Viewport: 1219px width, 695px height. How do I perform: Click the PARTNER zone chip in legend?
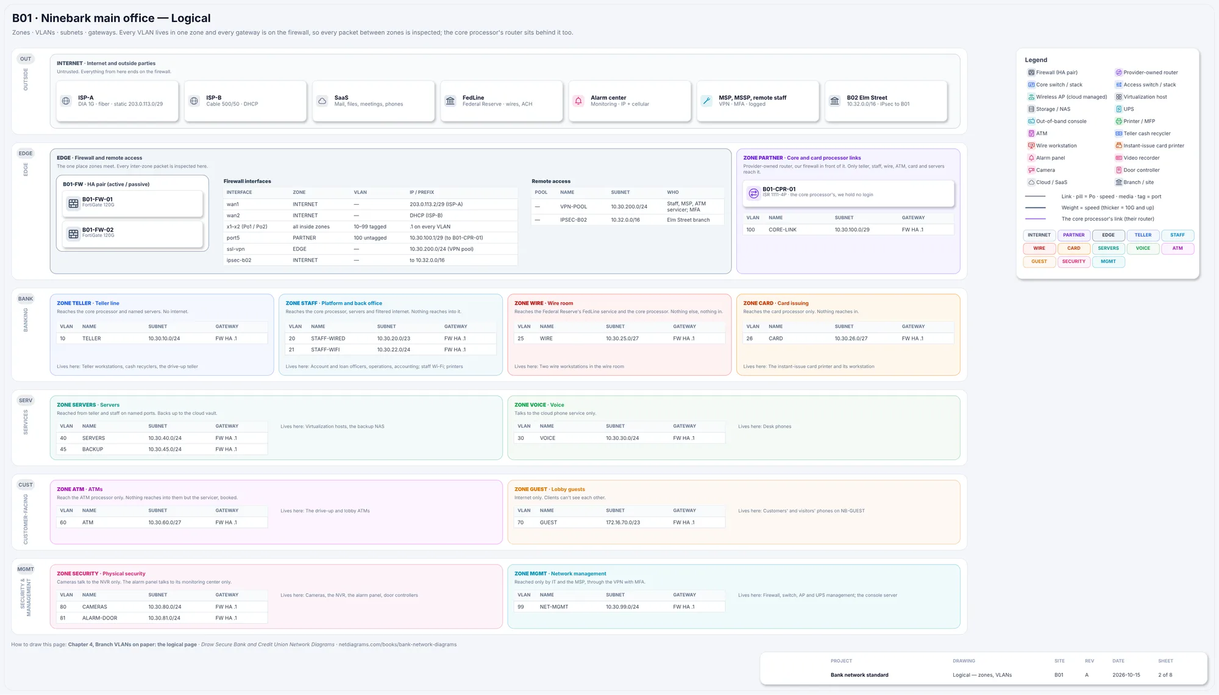(x=1074, y=235)
